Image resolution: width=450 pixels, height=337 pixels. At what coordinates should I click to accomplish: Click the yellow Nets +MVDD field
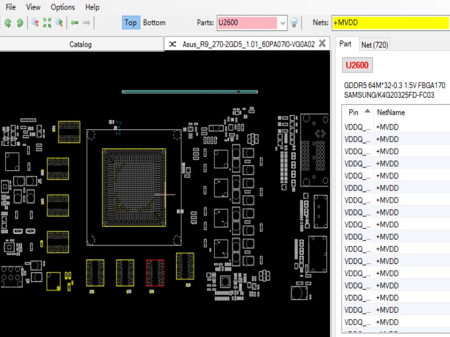(391, 22)
